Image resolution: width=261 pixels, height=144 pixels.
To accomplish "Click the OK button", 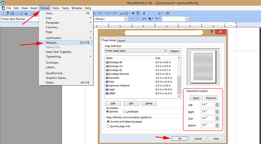I will point(180,139).
